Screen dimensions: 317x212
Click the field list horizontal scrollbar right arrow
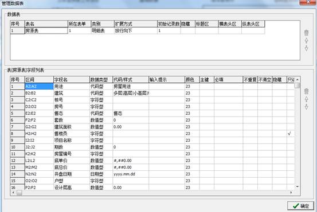(291, 193)
